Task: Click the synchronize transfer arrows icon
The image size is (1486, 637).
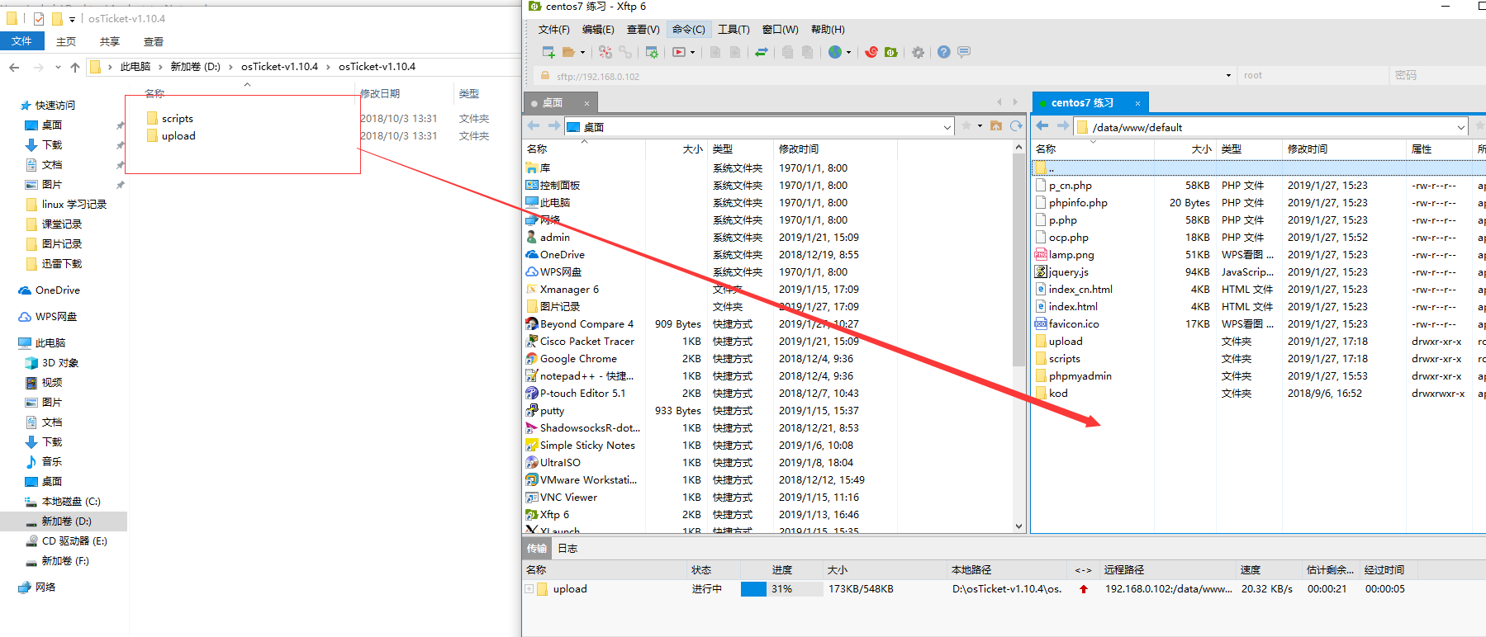Action: point(762,52)
